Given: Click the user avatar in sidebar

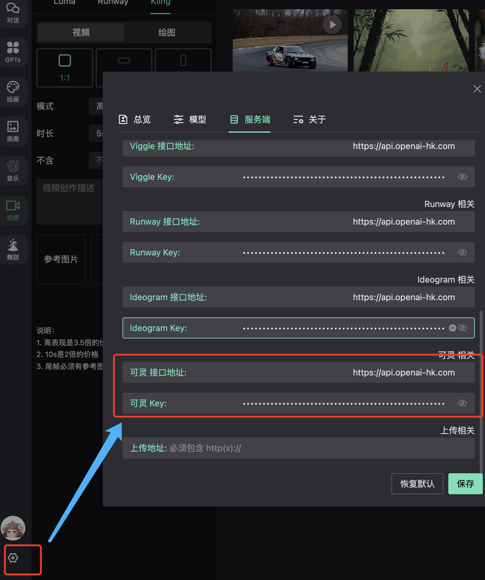Looking at the screenshot, I should (13, 528).
